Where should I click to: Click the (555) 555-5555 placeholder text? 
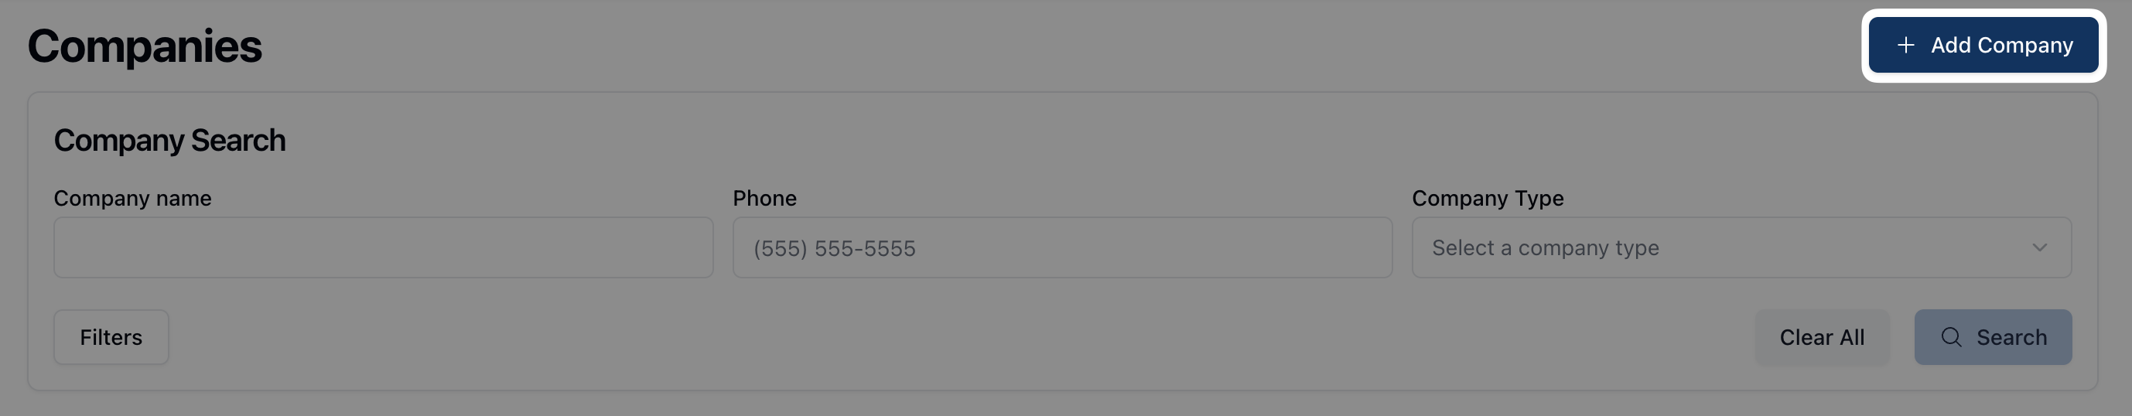click(x=834, y=249)
